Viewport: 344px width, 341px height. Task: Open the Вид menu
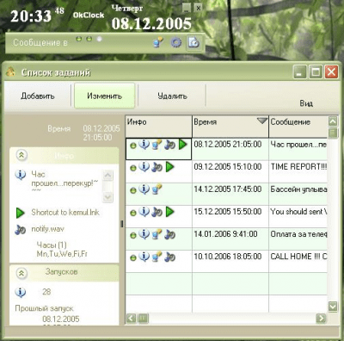click(x=306, y=103)
